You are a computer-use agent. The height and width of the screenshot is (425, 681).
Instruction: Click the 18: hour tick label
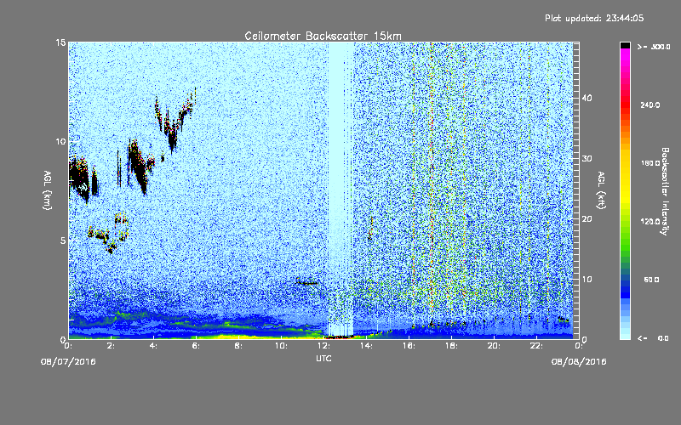click(451, 346)
